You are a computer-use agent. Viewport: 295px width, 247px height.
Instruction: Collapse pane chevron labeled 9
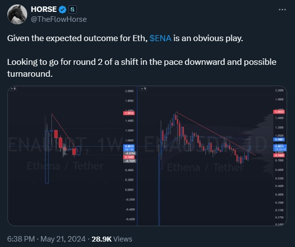144,89
